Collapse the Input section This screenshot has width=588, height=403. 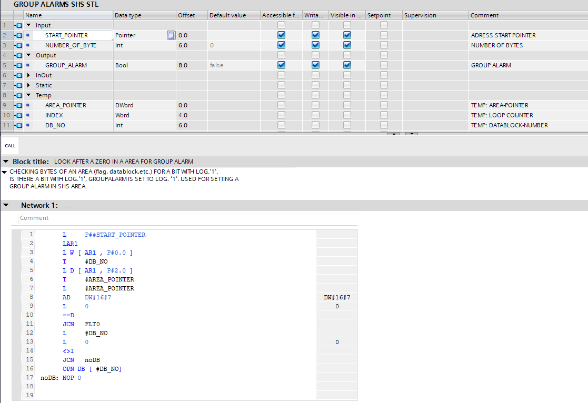28,25
